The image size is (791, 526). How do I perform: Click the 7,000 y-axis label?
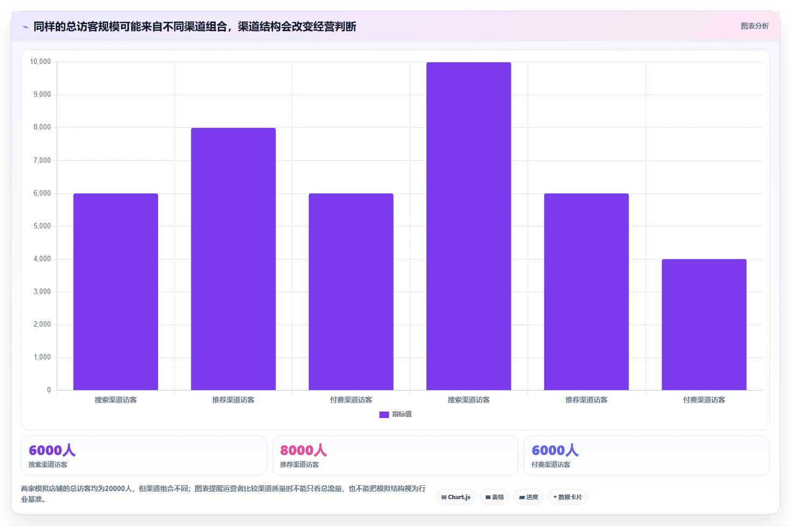pos(42,160)
